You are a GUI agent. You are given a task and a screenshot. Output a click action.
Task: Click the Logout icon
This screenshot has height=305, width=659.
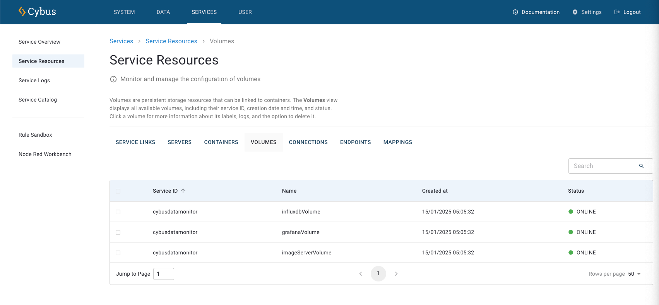[x=617, y=12]
